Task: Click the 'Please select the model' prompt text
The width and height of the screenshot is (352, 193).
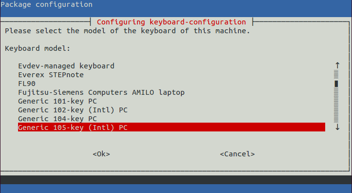Action: click(128, 31)
